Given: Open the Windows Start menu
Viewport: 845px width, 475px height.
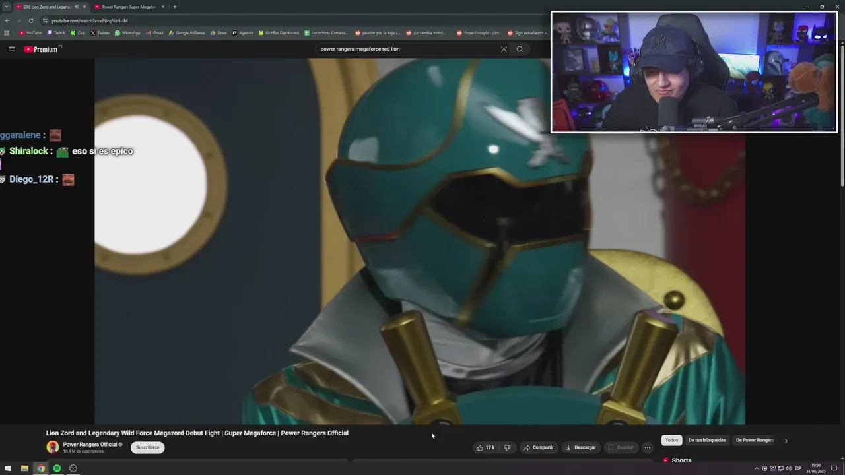Looking at the screenshot, I should (x=8, y=468).
